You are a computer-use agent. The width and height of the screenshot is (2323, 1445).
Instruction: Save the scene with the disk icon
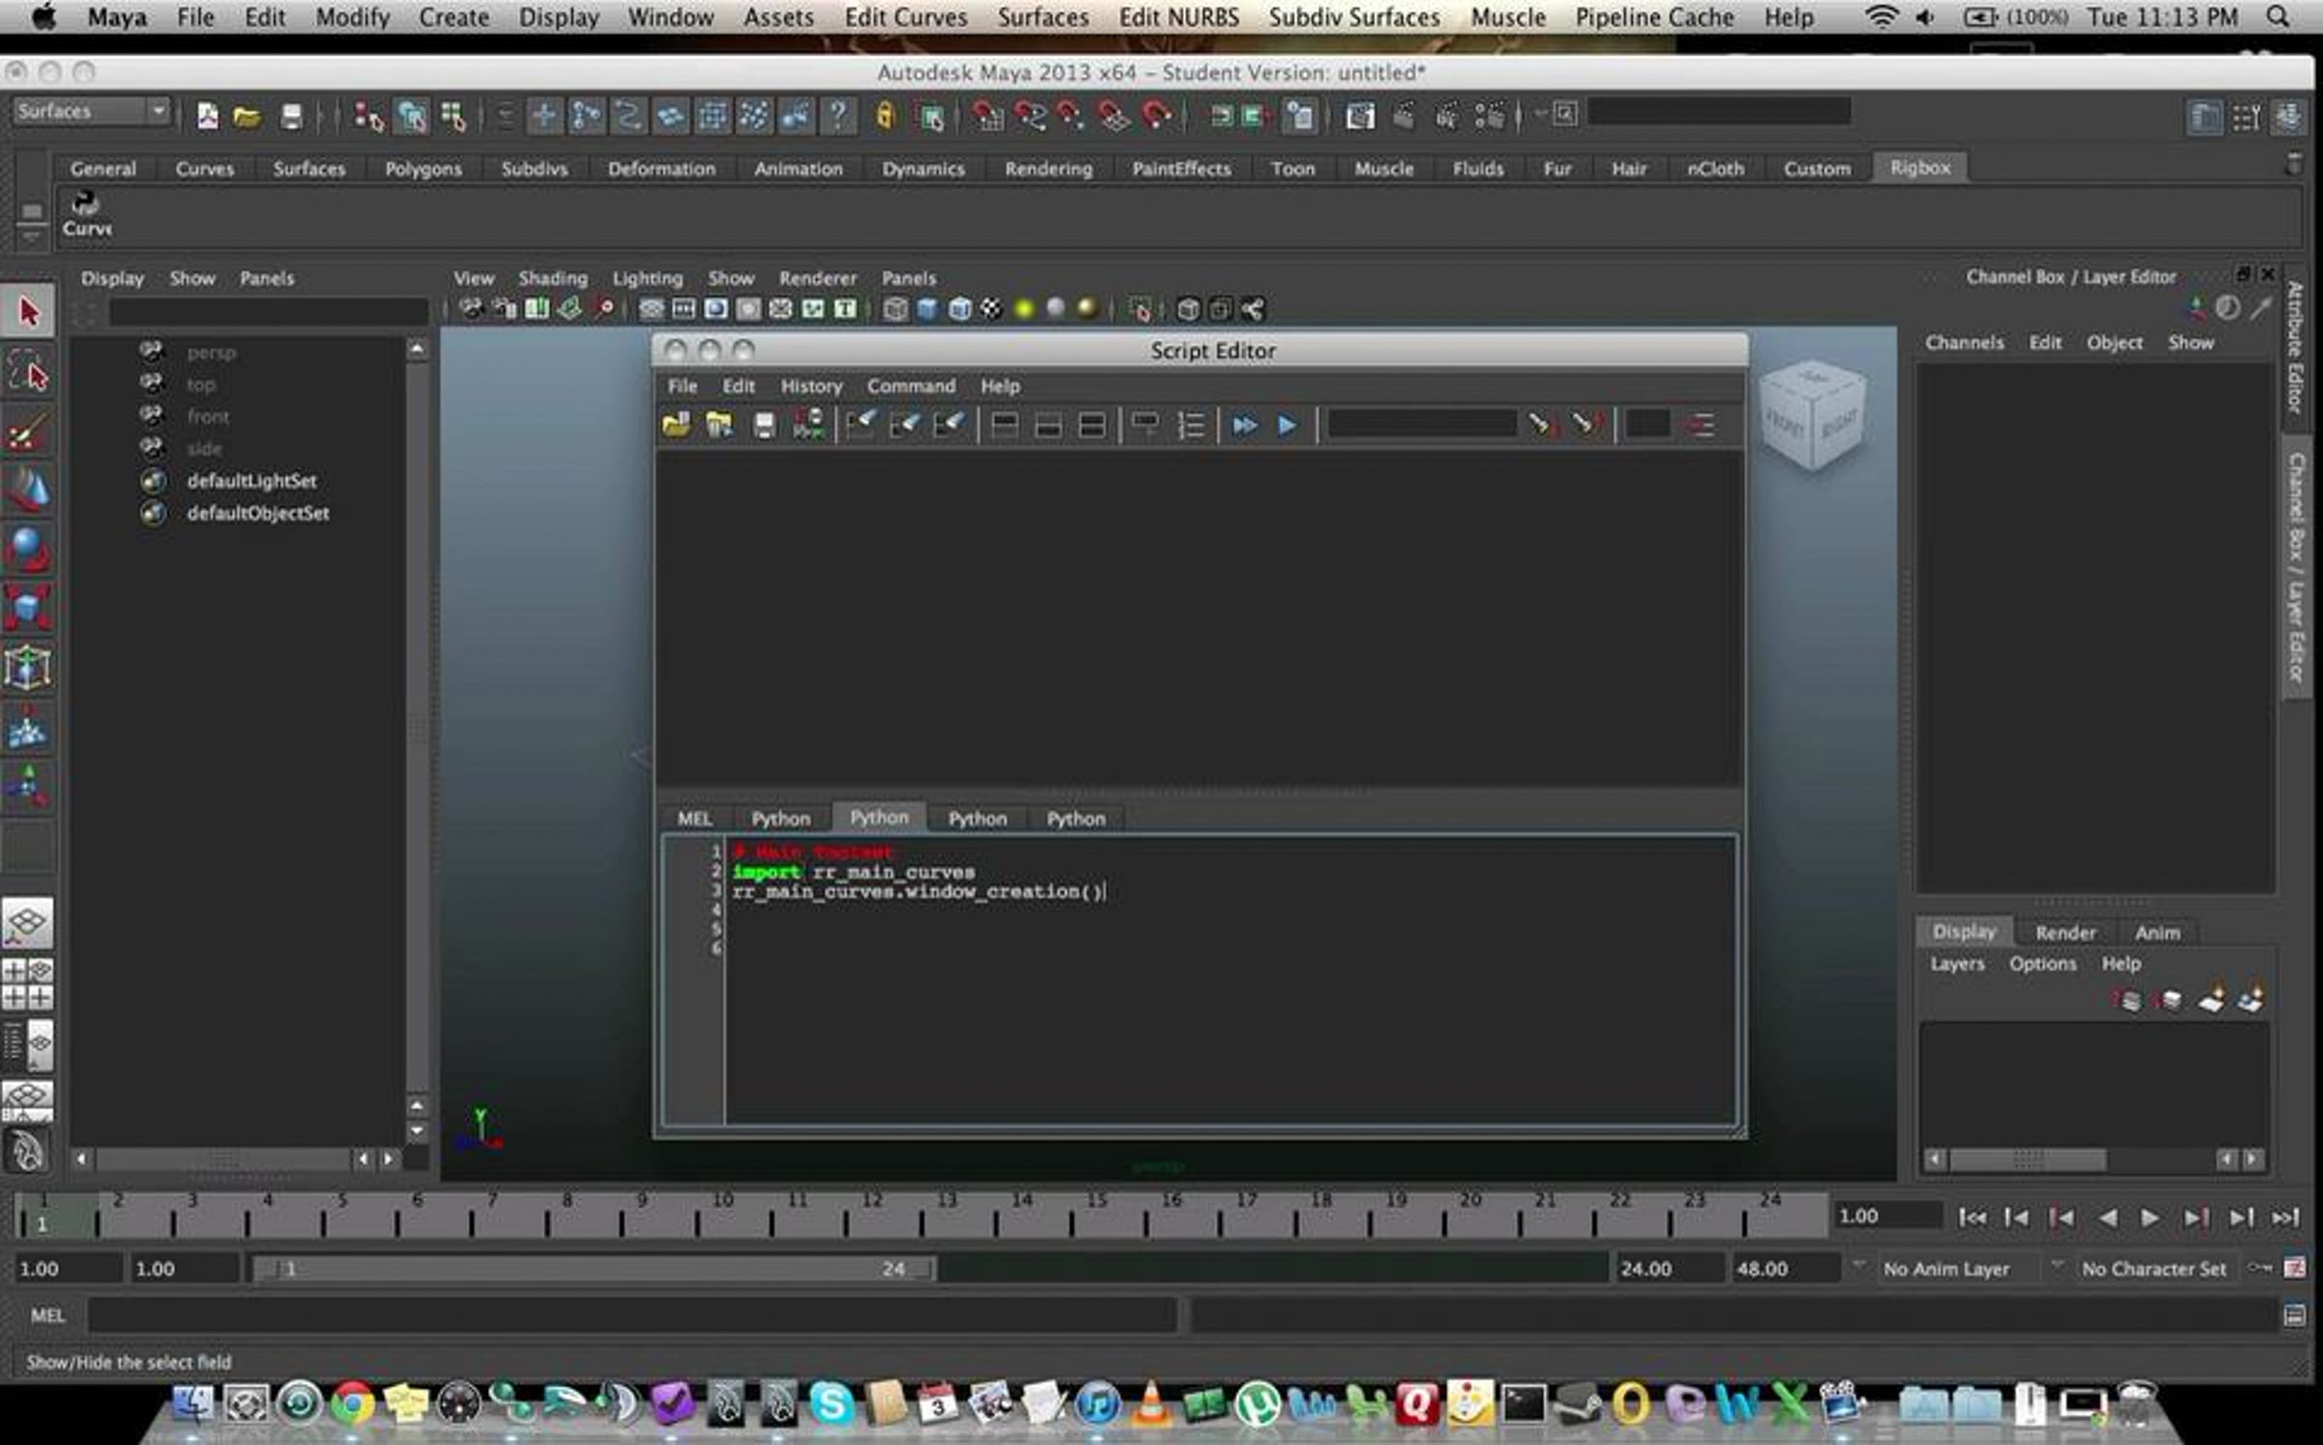pos(290,117)
